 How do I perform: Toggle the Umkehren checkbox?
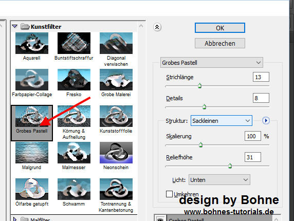(169, 194)
